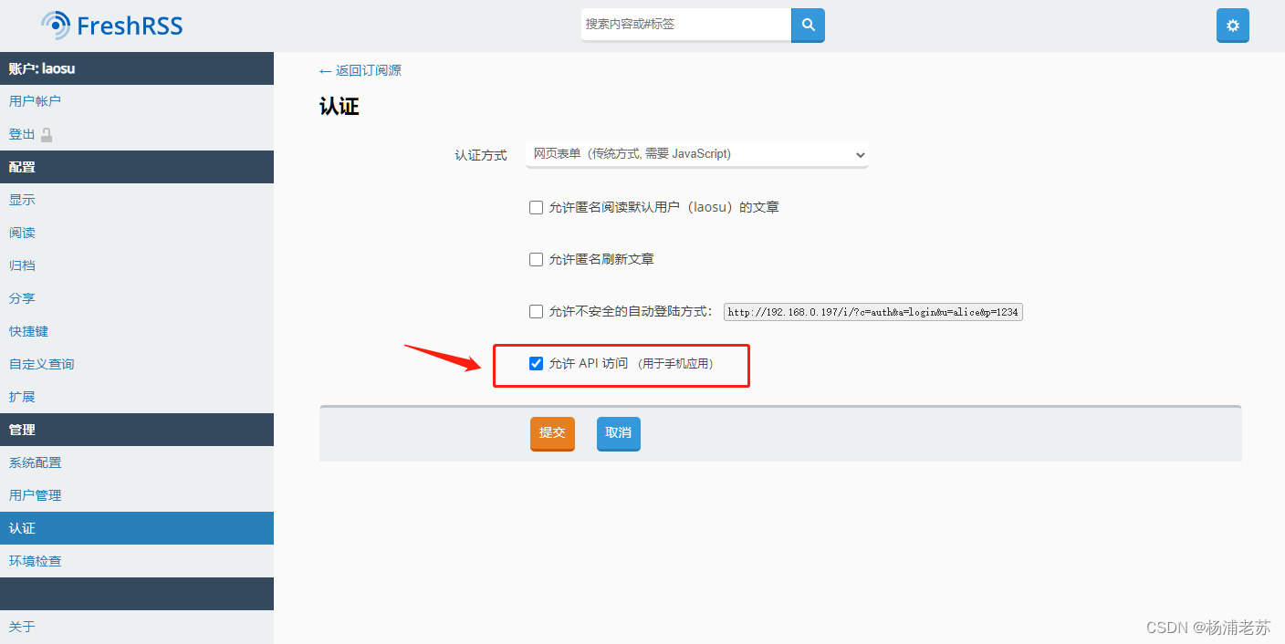Disable 允许 API 访问 checkbox
Screen dimensions: 1285x644
point(536,362)
